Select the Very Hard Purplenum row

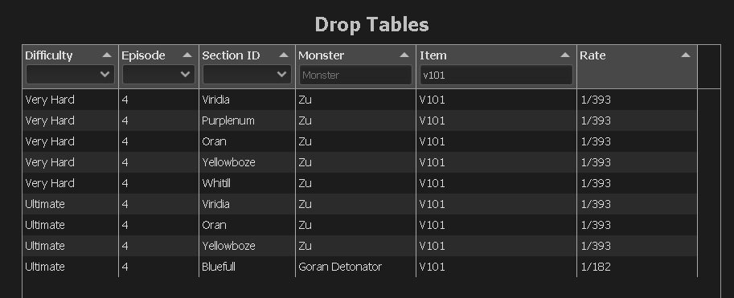(x=359, y=120)
